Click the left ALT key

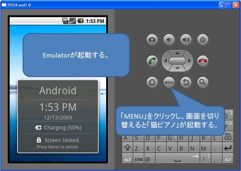click(x=127, y=158)
